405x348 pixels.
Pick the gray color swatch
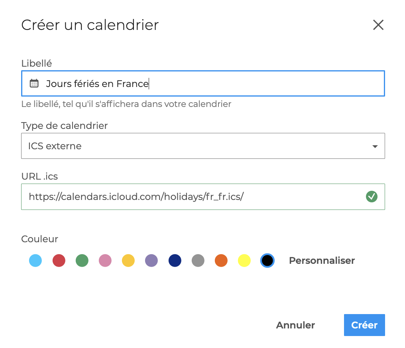[x=198, y=261]
